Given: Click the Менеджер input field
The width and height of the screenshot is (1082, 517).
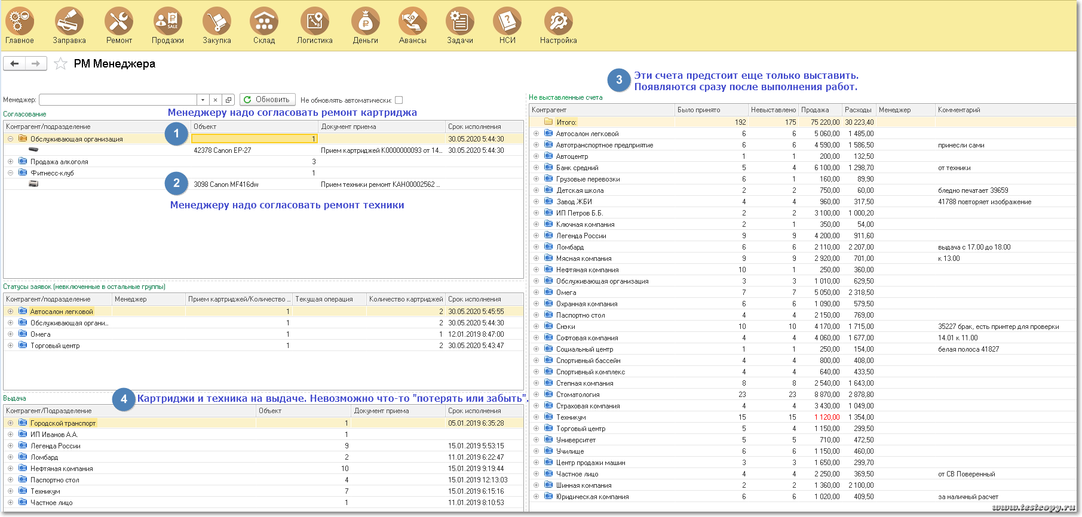Looking at the screenshot, I should point(118,100).
